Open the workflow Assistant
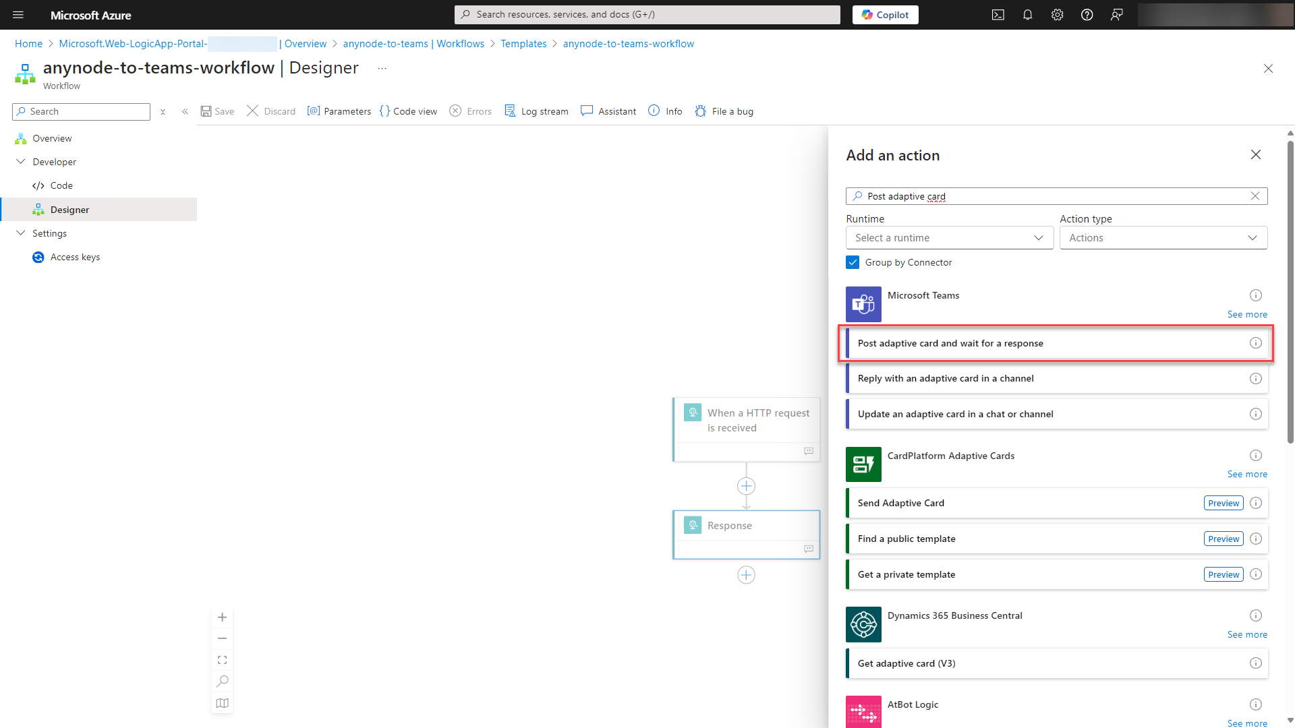The image size is (1295, 728). [608, 111]
